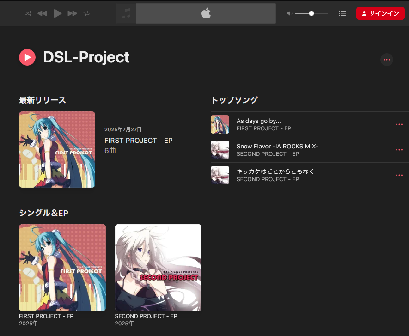Skip to the previous track
This screenshot has width=409, height=336.
point(42,13)
